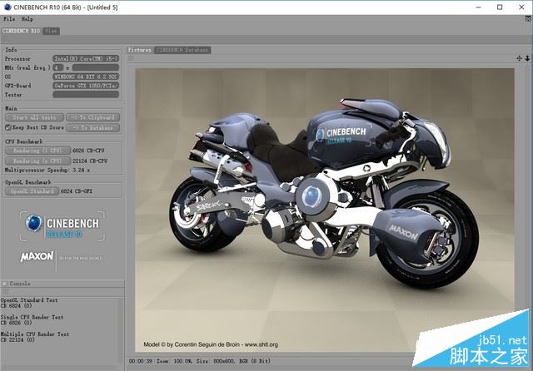The image size is (533, 371).
Task: Click the Tester name input field
Action: (x=86, y=95)
